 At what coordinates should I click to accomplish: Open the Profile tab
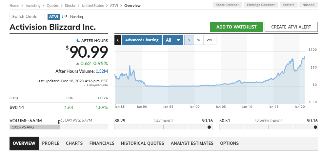point(50,143)
